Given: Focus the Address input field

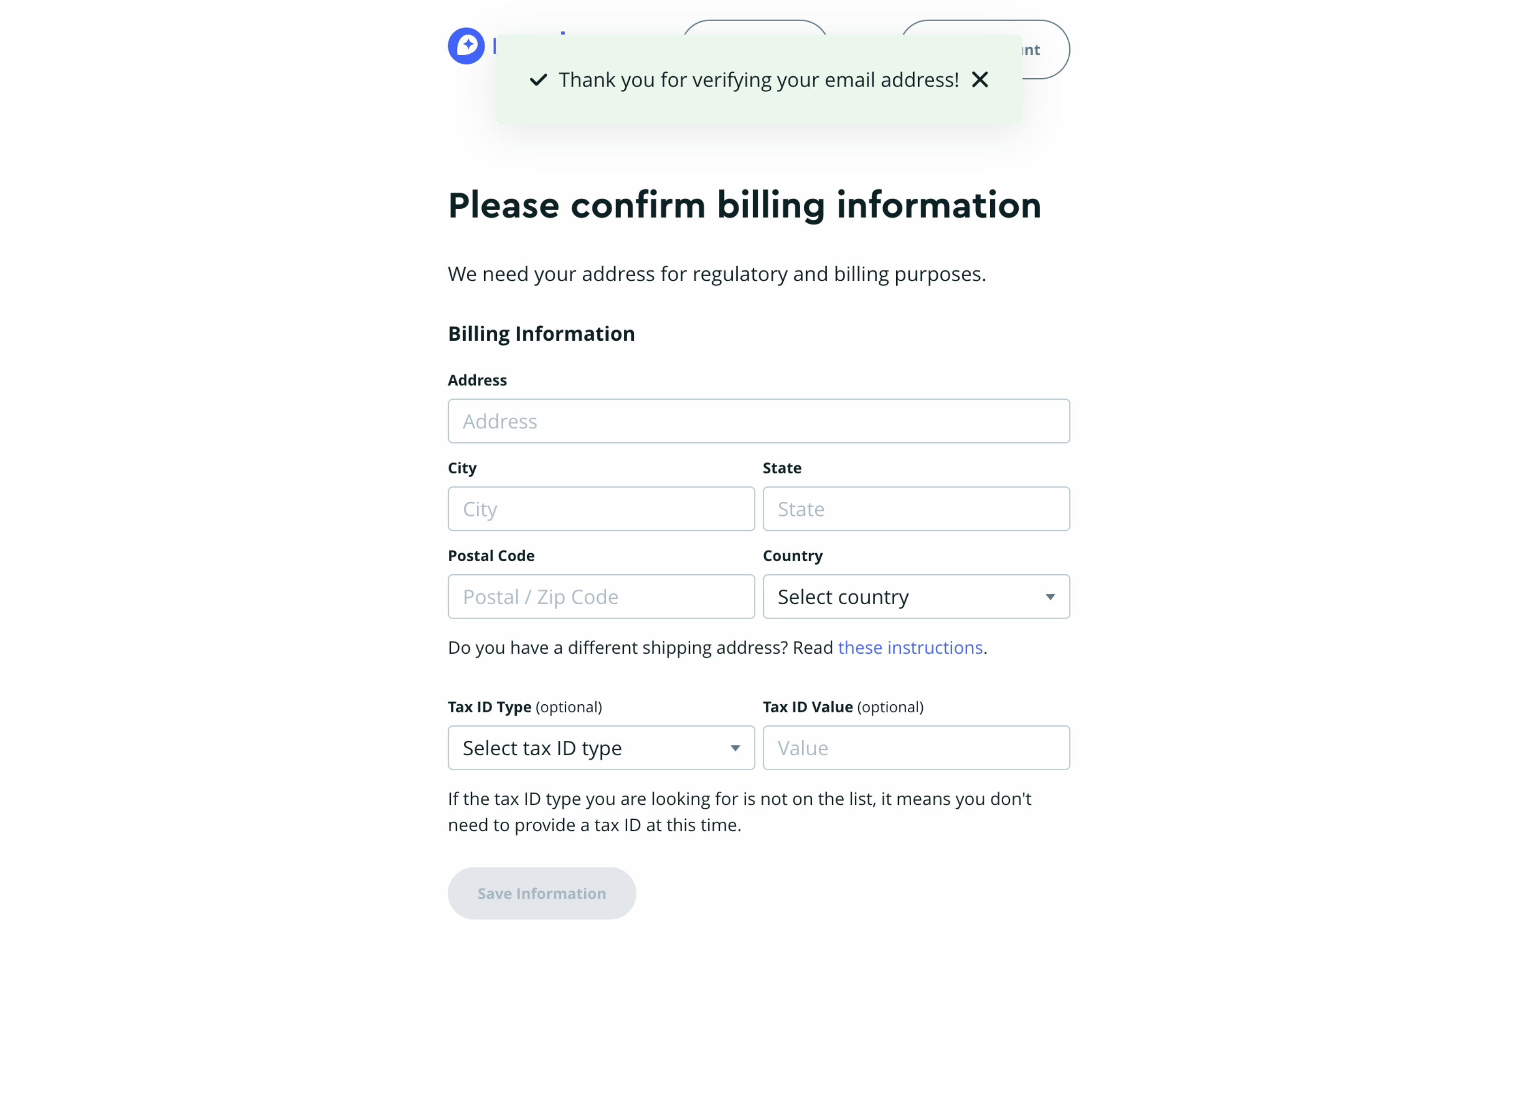Looking at the screenshot, I should (x=758, y=421).
